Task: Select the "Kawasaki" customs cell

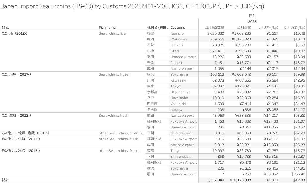Action: pyautogui.click(x=178, y=80)
